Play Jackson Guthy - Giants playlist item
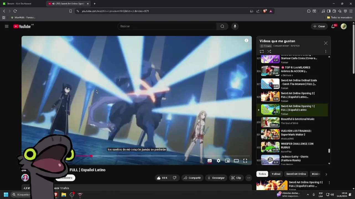 (292, 160)
